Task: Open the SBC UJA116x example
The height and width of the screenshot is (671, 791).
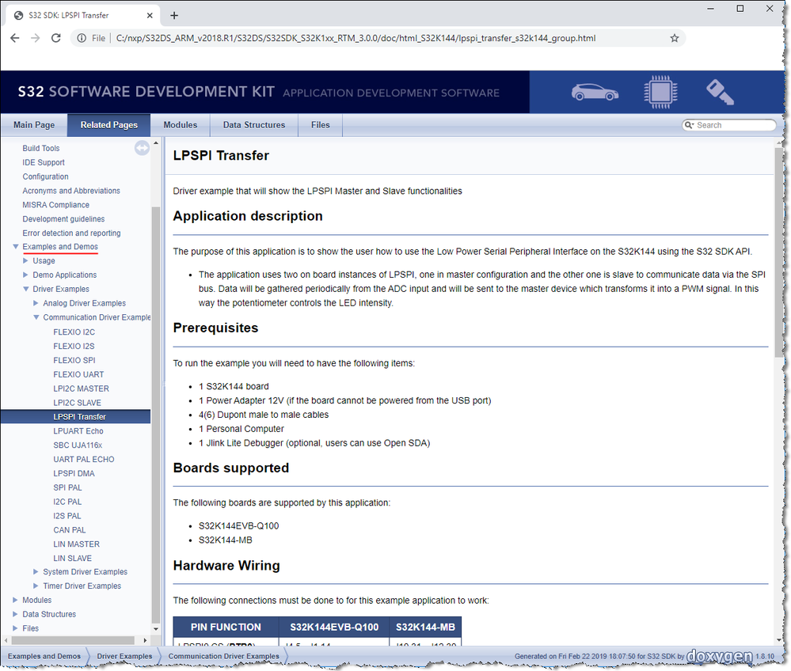Action: pyautogui.click(x=78, y=445)
